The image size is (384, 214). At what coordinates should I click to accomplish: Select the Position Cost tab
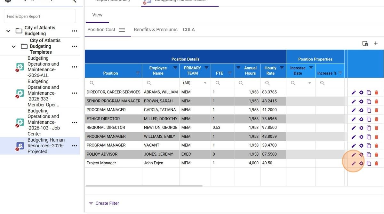click(101, 30)
